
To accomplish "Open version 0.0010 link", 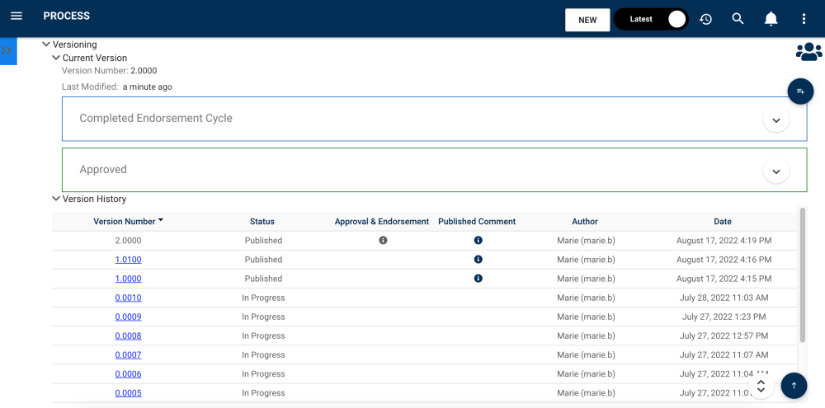I will (x=128, y=298).
